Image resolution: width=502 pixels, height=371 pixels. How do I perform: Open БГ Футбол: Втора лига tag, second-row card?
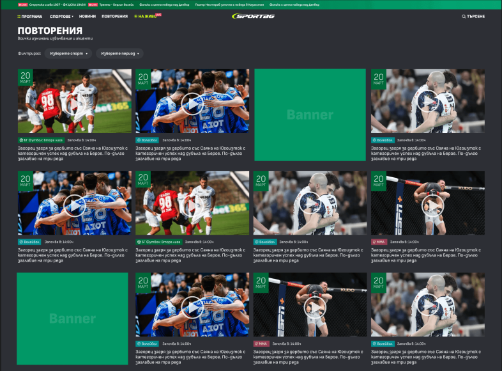click(x=159, y=242)
